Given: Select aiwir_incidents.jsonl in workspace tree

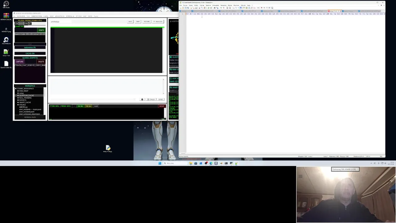Looking at the screenshot, I should pyautogui.click(x=27, y=112).
